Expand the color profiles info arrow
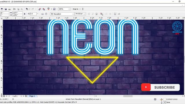 [x=76, y=102]
